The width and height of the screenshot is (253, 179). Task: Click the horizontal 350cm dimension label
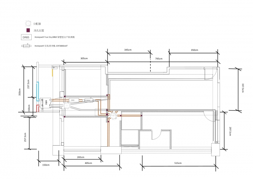pyautogui.click(x=194, y=50)
